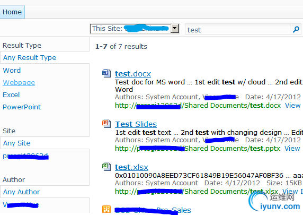Click the green URL for test.xlsx
Image resolution: width=303 pixels, height=215 pixels.
pyautogui.click(x=197, y=192)
